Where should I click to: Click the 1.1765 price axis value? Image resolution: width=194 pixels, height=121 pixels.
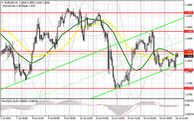point(189,94)
